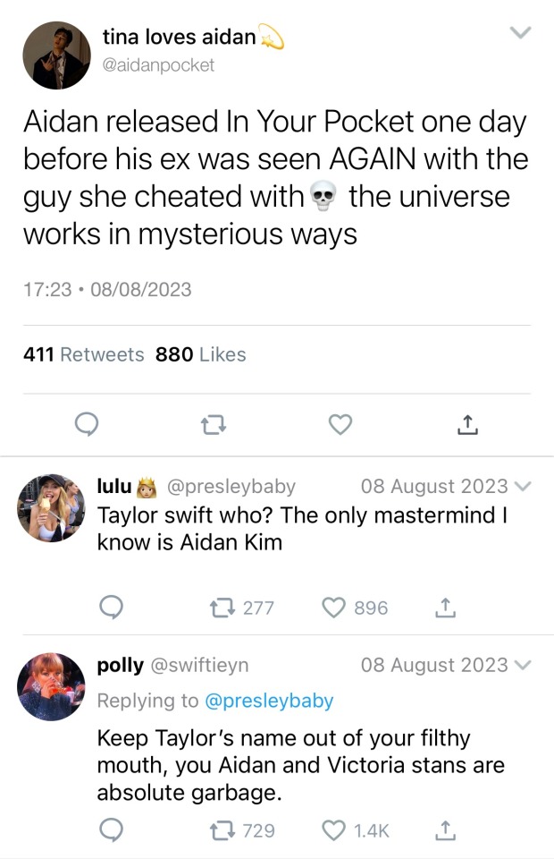
Task: Reply to polly's tweet
Action: pyautogui.click(x=110, y=830)
